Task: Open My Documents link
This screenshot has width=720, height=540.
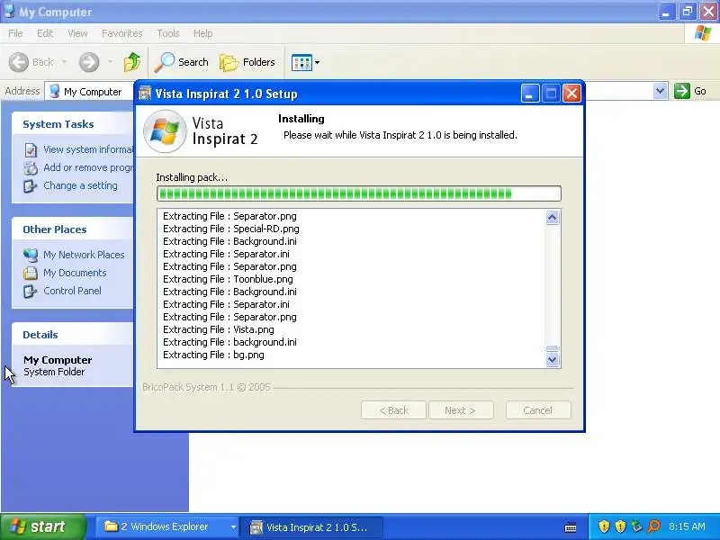Action: tap(75, 273)
